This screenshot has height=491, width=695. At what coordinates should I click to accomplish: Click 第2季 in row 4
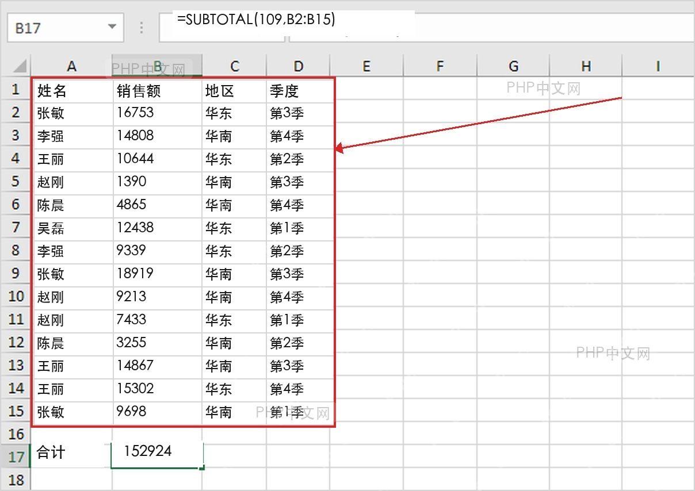click(x=300, y=159)
